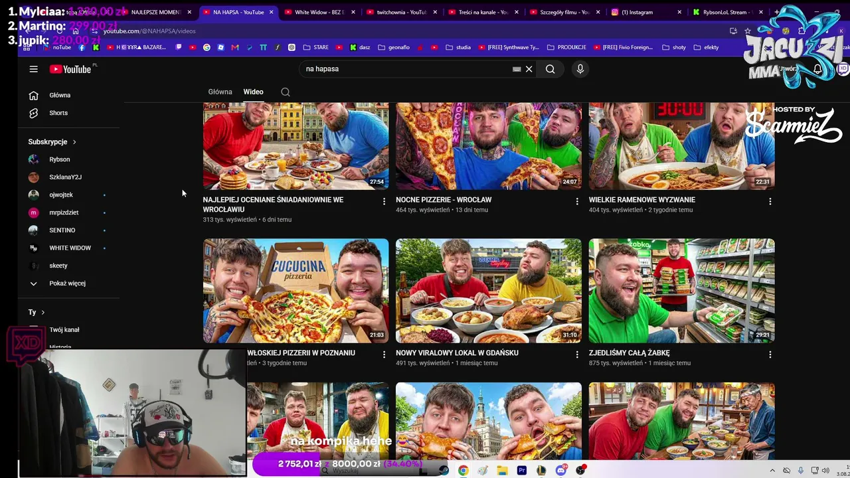Viewport: 850px width, 478px height.
Task: Open SzklanaY2J channel avatar in subscriptions
Action: coord(34,177)
